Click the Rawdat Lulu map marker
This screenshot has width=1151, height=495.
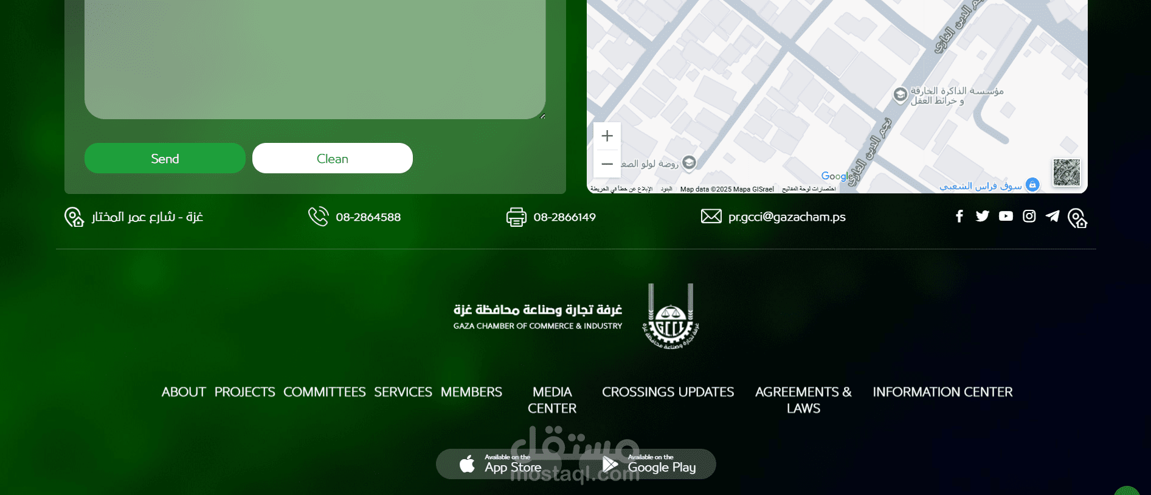(689, 162)
